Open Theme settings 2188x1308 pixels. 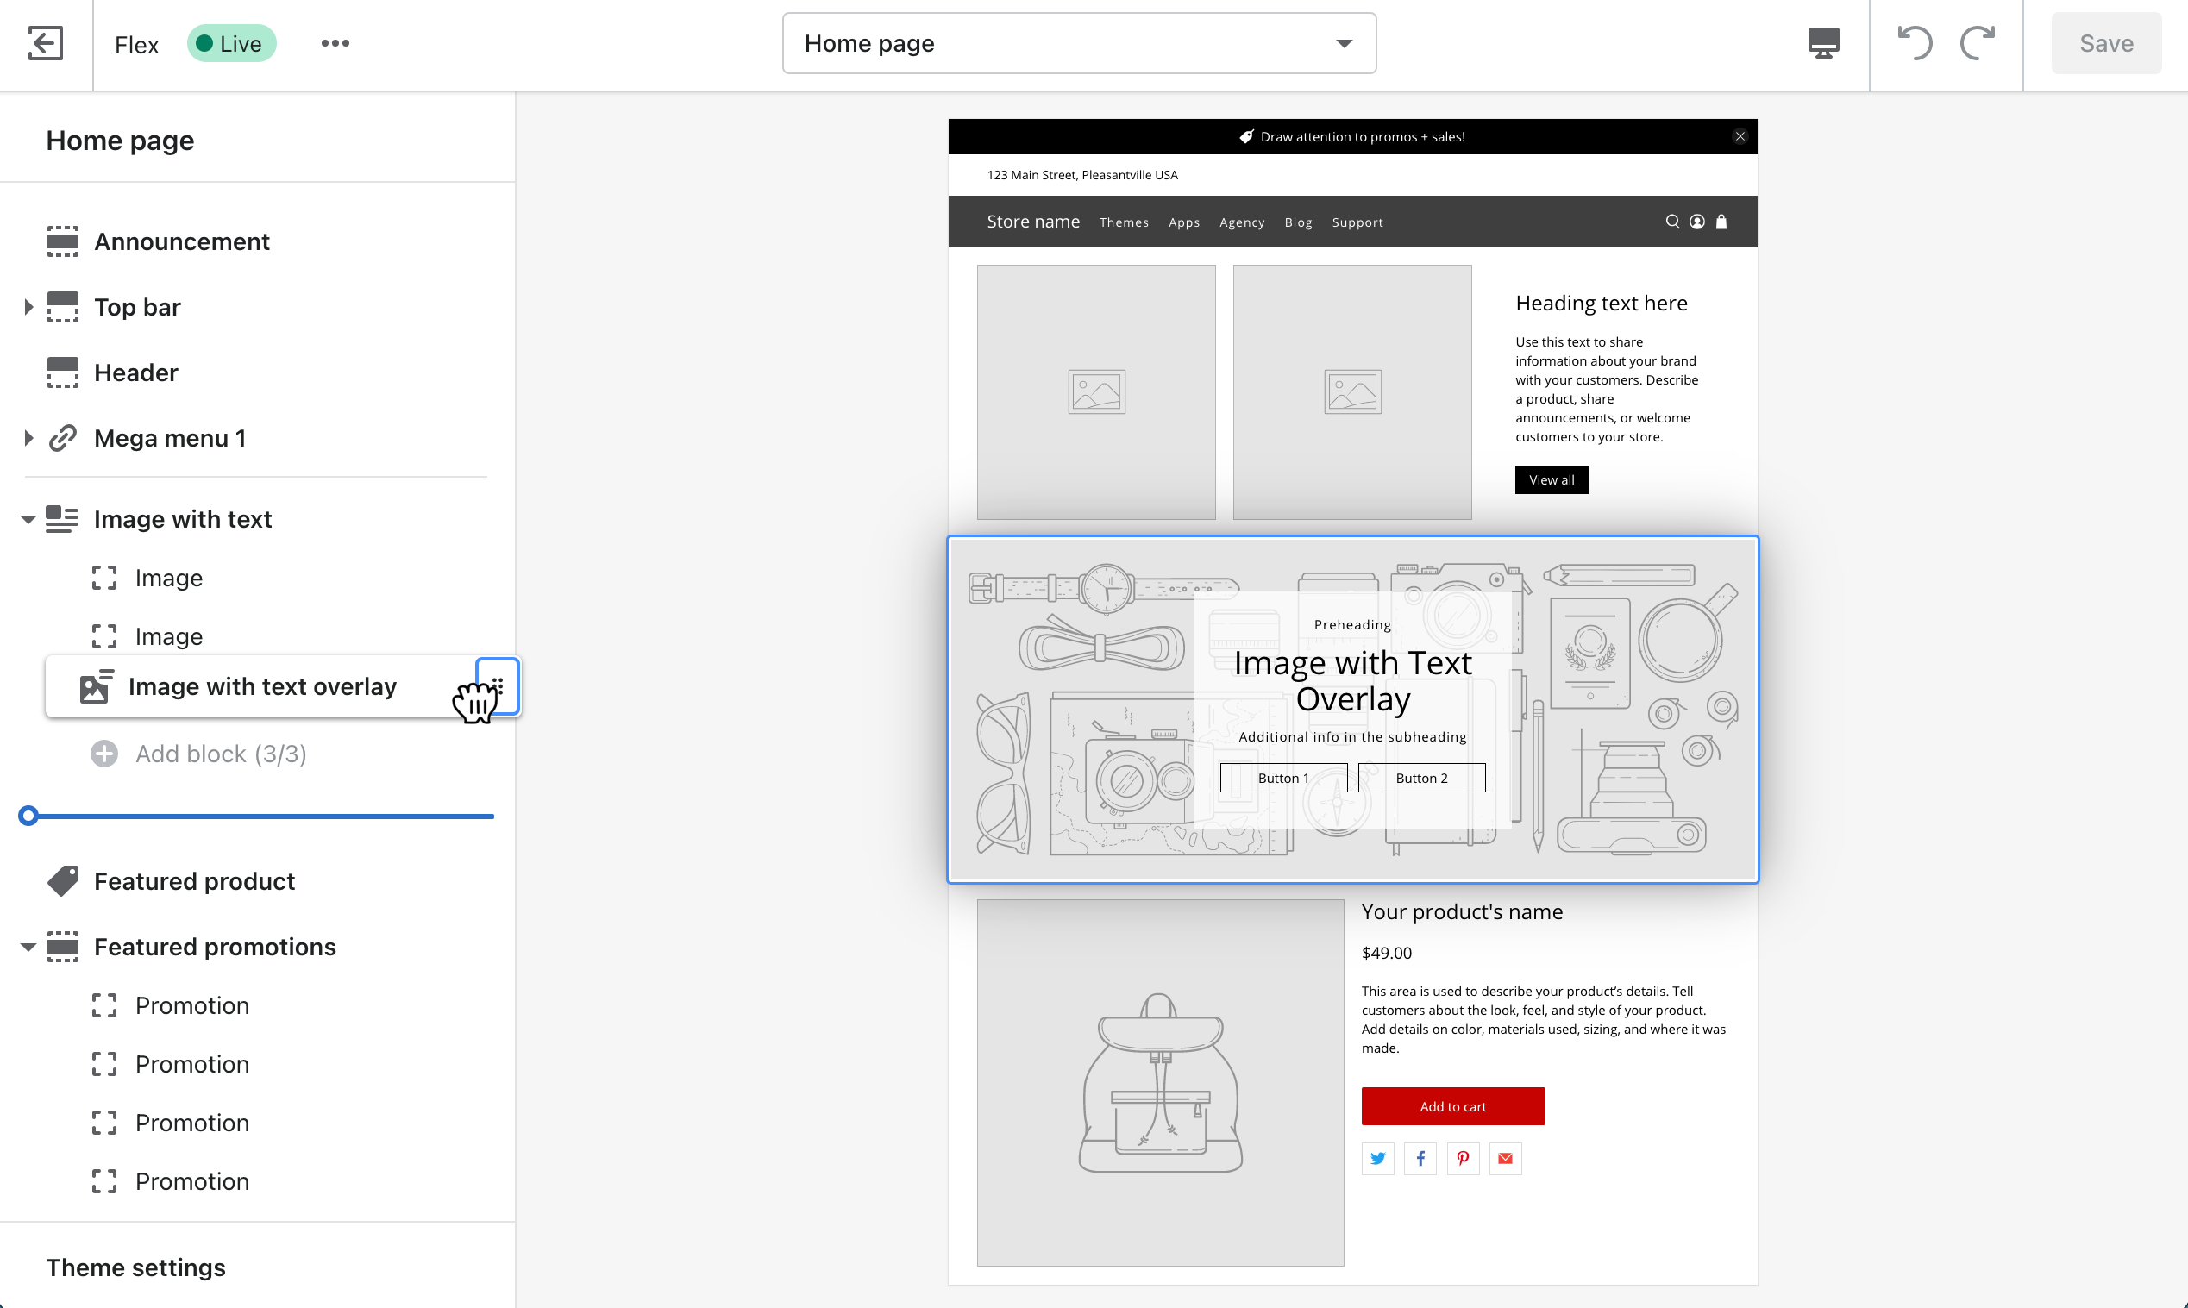pyautogui.click(x=135, y=1267)
